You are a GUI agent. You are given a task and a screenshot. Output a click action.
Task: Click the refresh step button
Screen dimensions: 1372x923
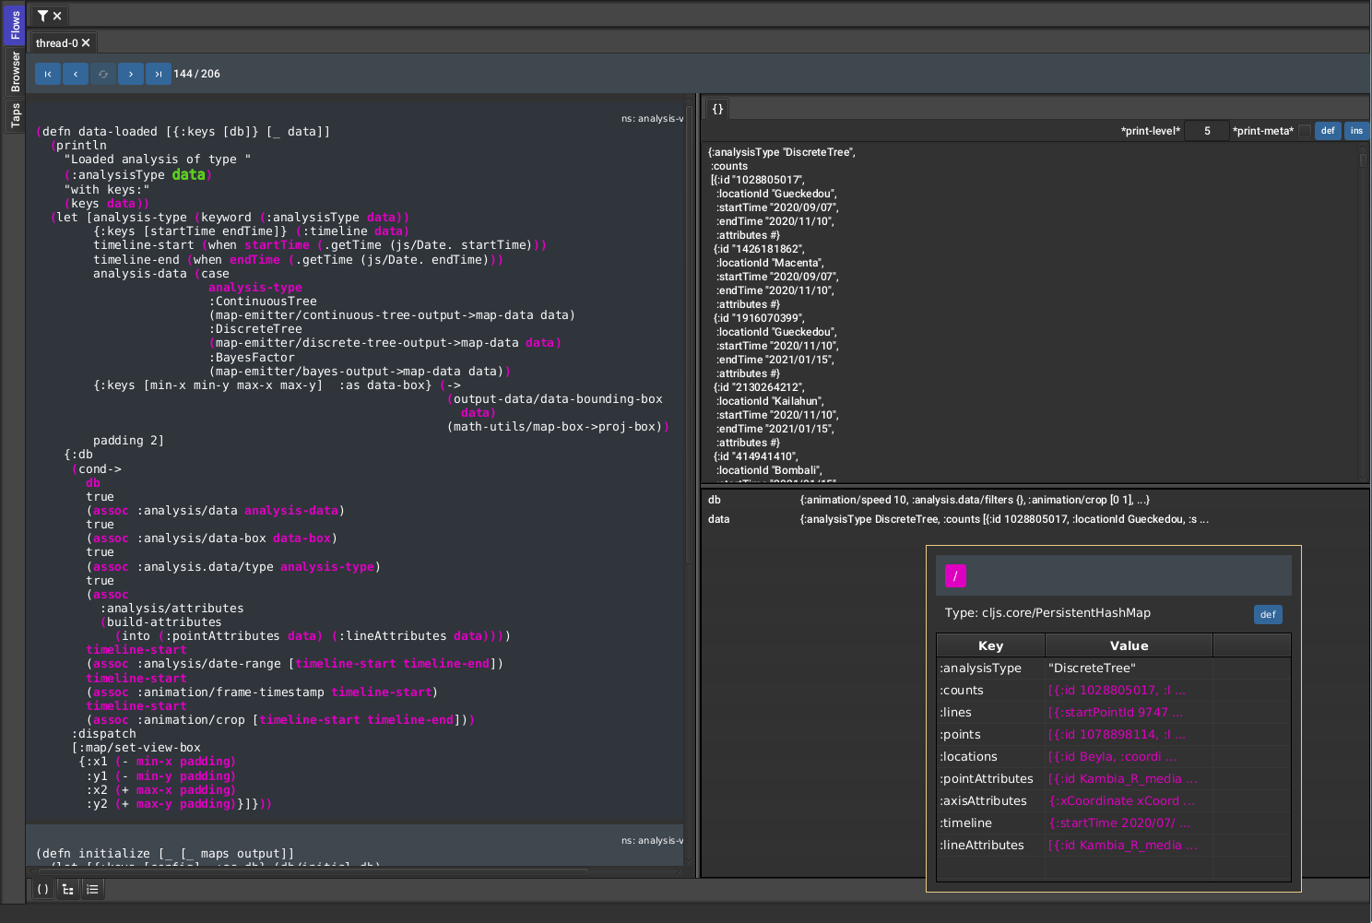point(103,74)
